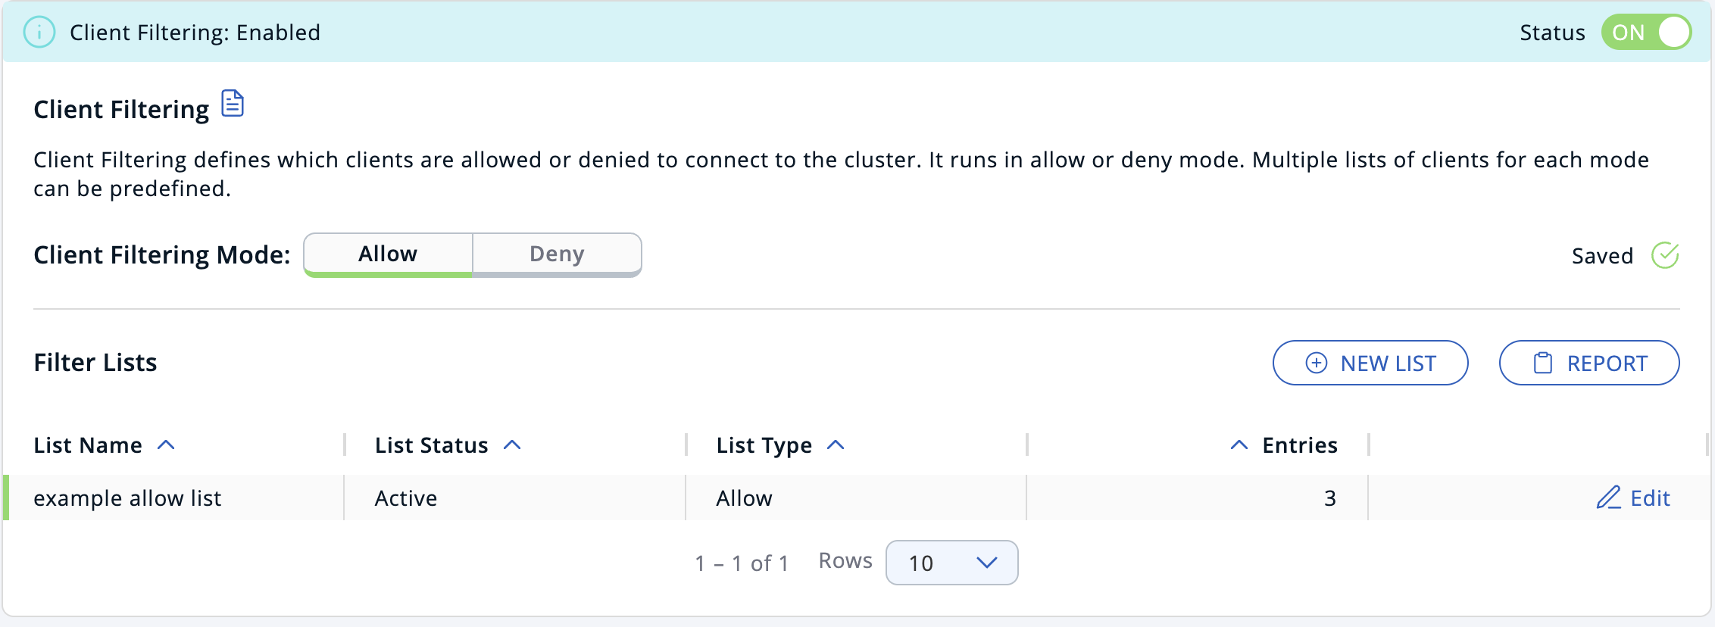
Task: Click the Client Filtering heading
Action: [121, 108]
